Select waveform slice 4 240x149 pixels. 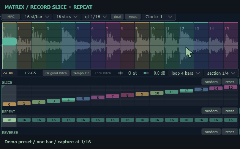pos(68,46)
